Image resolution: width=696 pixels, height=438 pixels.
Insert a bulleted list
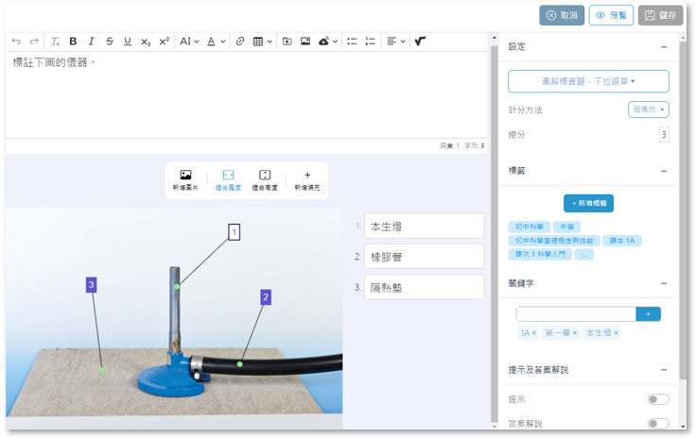coord(352,42)
